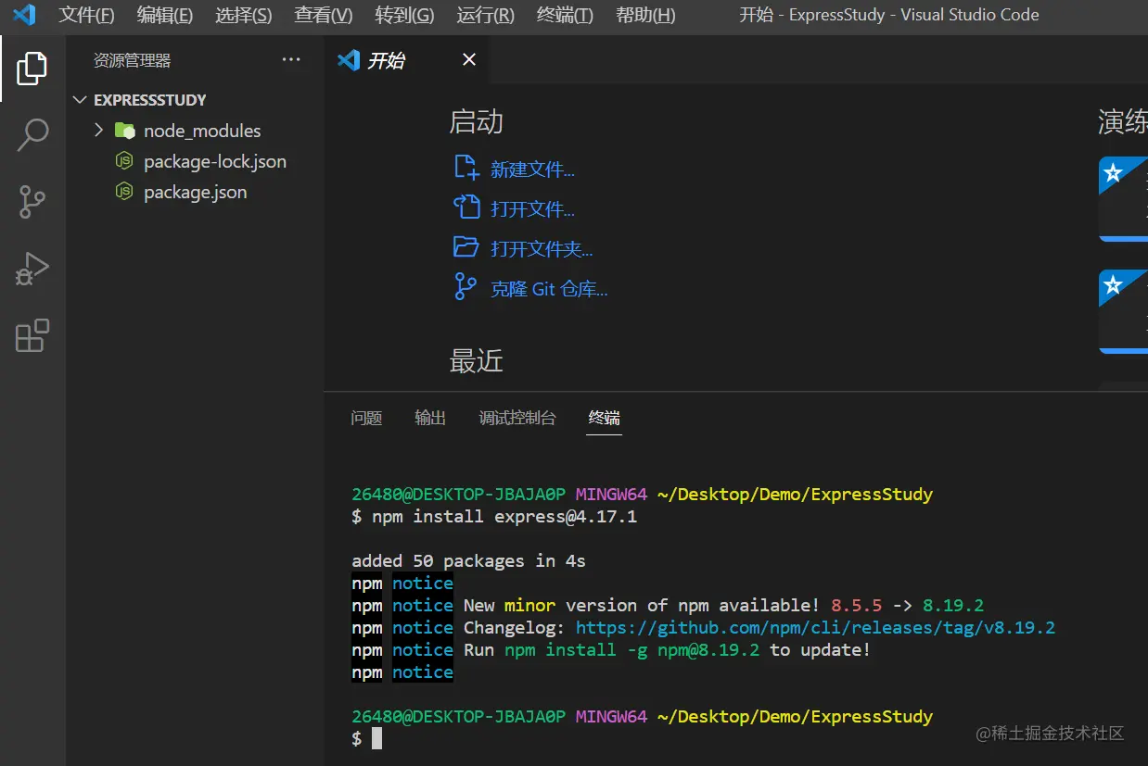This screenshot has width=1148, height=766.
Task: Open the 文件(F) menu
Action: click(x=86, y=15)
